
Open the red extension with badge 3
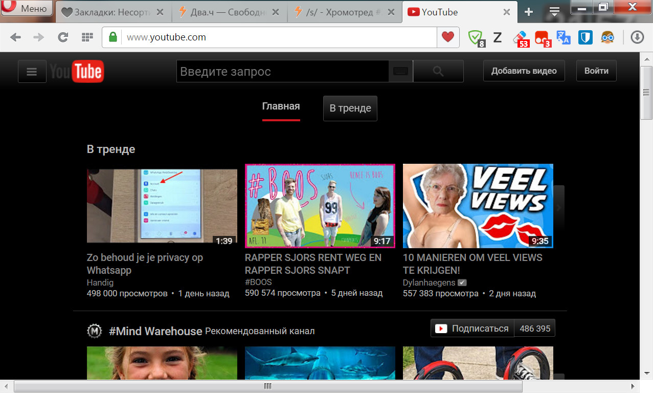coord(542,38)
